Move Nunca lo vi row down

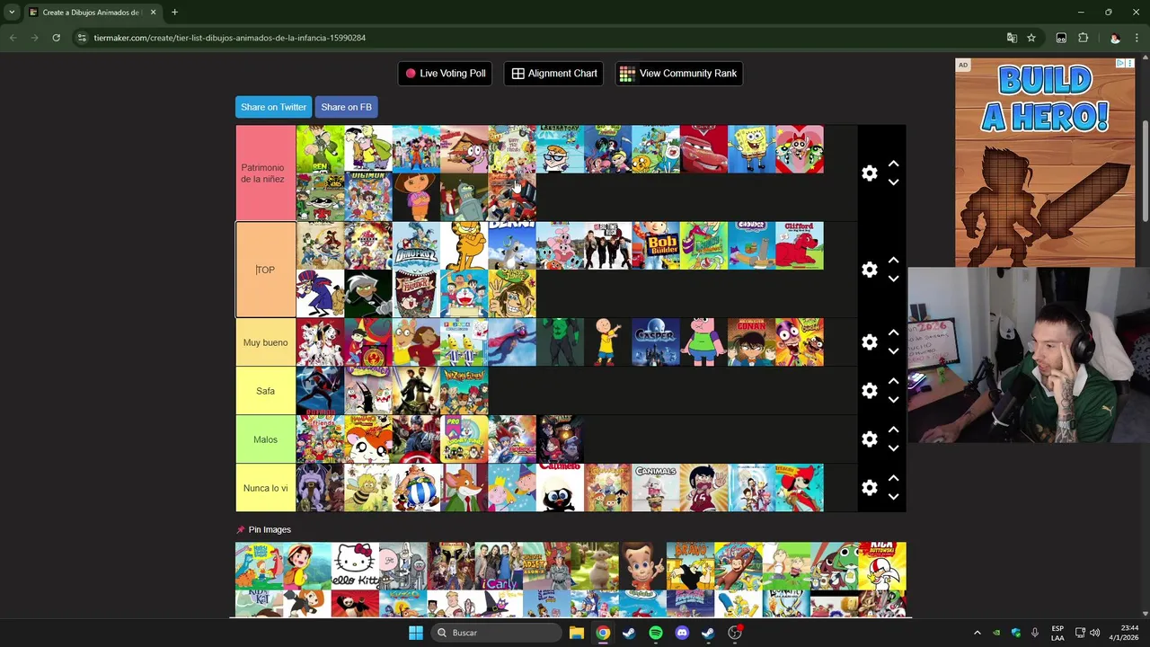pos(893,497)
